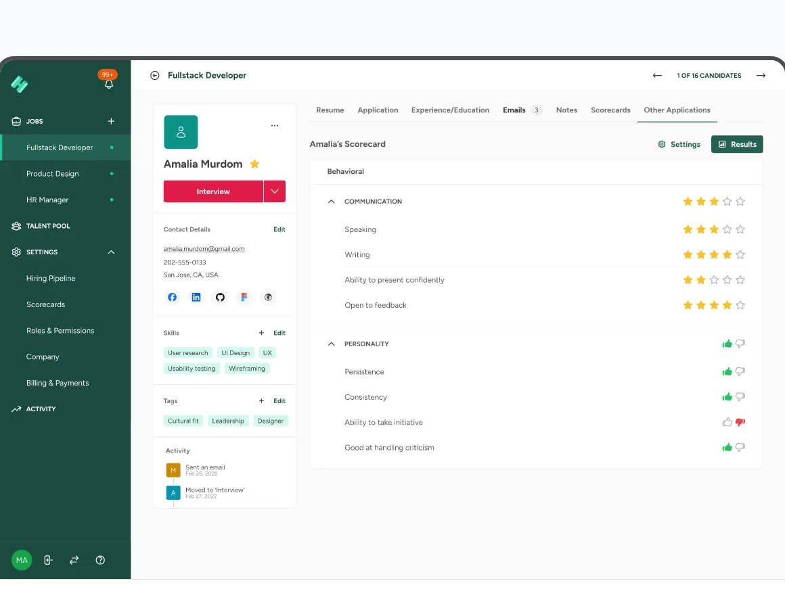The height and width of the screenshot is (602, 785).
Task: Go back using the circled arrow
Action: point(155,75)
